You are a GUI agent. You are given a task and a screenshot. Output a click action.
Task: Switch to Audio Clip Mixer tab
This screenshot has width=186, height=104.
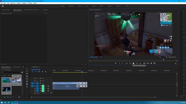[32, 10]
